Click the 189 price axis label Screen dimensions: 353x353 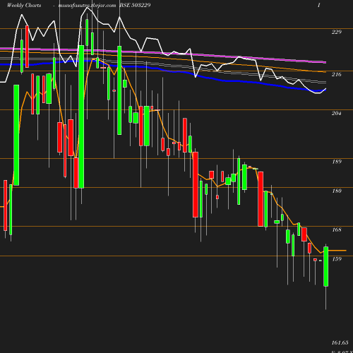tap(336, 162)
